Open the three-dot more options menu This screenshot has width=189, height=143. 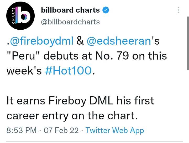coord(178,10)
